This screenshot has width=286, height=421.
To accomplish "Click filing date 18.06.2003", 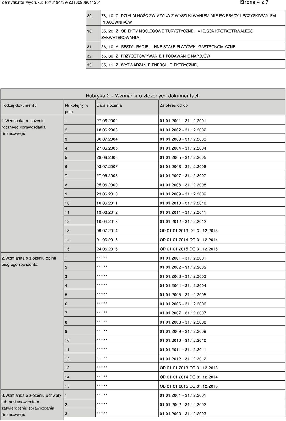I will coord(107,130).
